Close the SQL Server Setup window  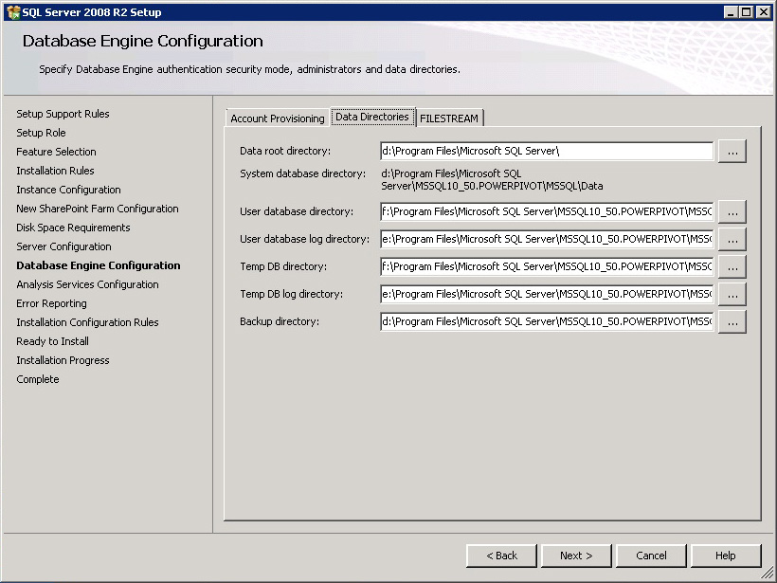[764, 12]
